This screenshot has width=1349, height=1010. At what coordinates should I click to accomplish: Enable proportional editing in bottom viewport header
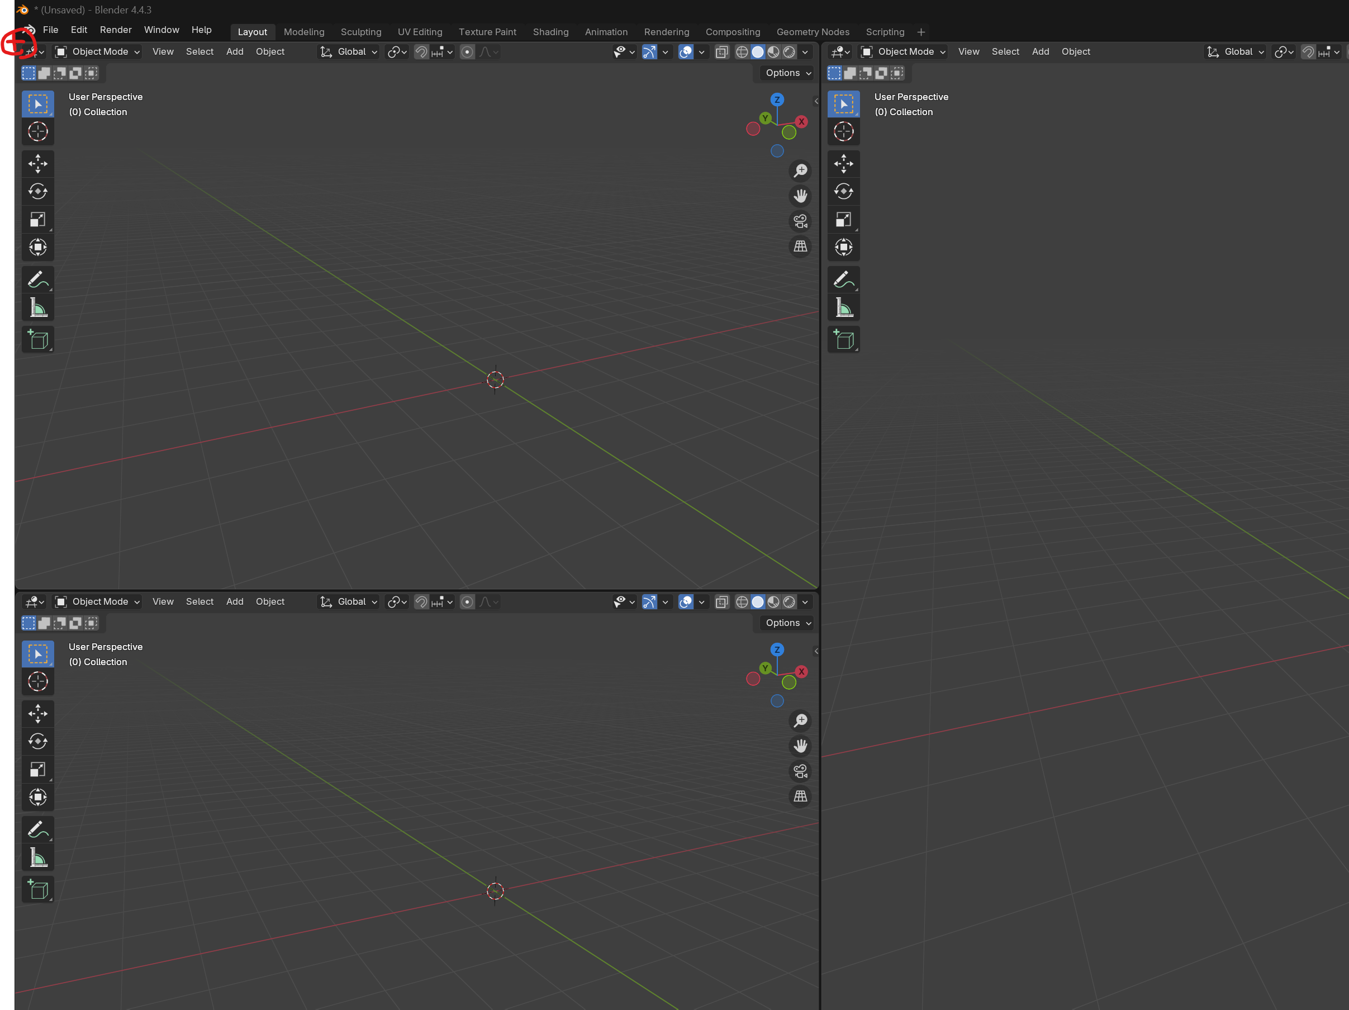coord(467,602)
